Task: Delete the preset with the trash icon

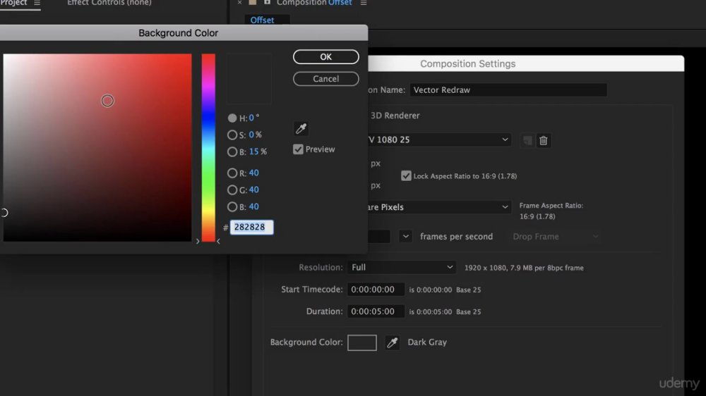Action: (544, 141)
